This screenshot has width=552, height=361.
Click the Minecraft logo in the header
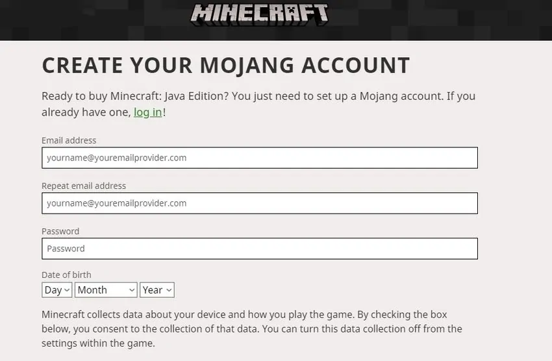pyautogui.click(x=260, y=14)
